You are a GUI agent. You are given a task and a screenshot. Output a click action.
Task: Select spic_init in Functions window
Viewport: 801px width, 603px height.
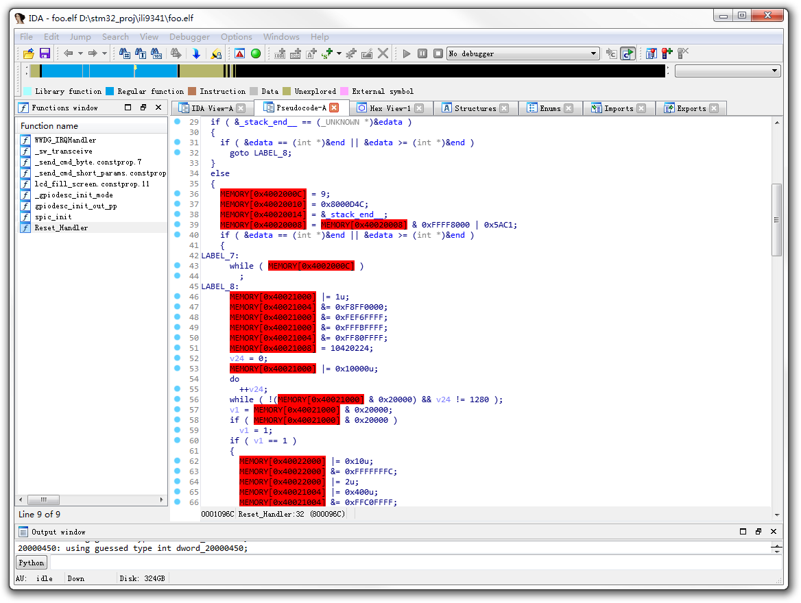(53, 217)
